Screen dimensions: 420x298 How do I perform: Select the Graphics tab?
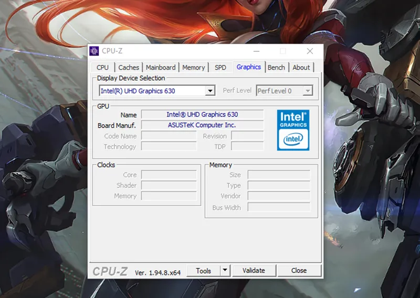248,67
